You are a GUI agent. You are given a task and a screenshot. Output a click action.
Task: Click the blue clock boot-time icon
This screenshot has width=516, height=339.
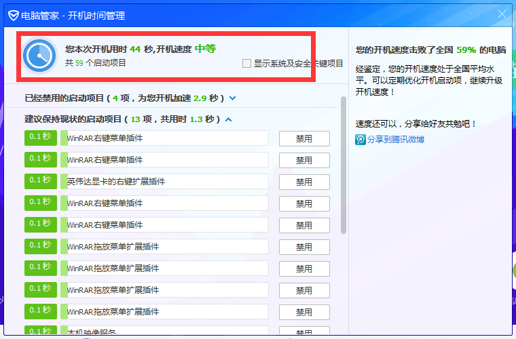pos(40,56)
